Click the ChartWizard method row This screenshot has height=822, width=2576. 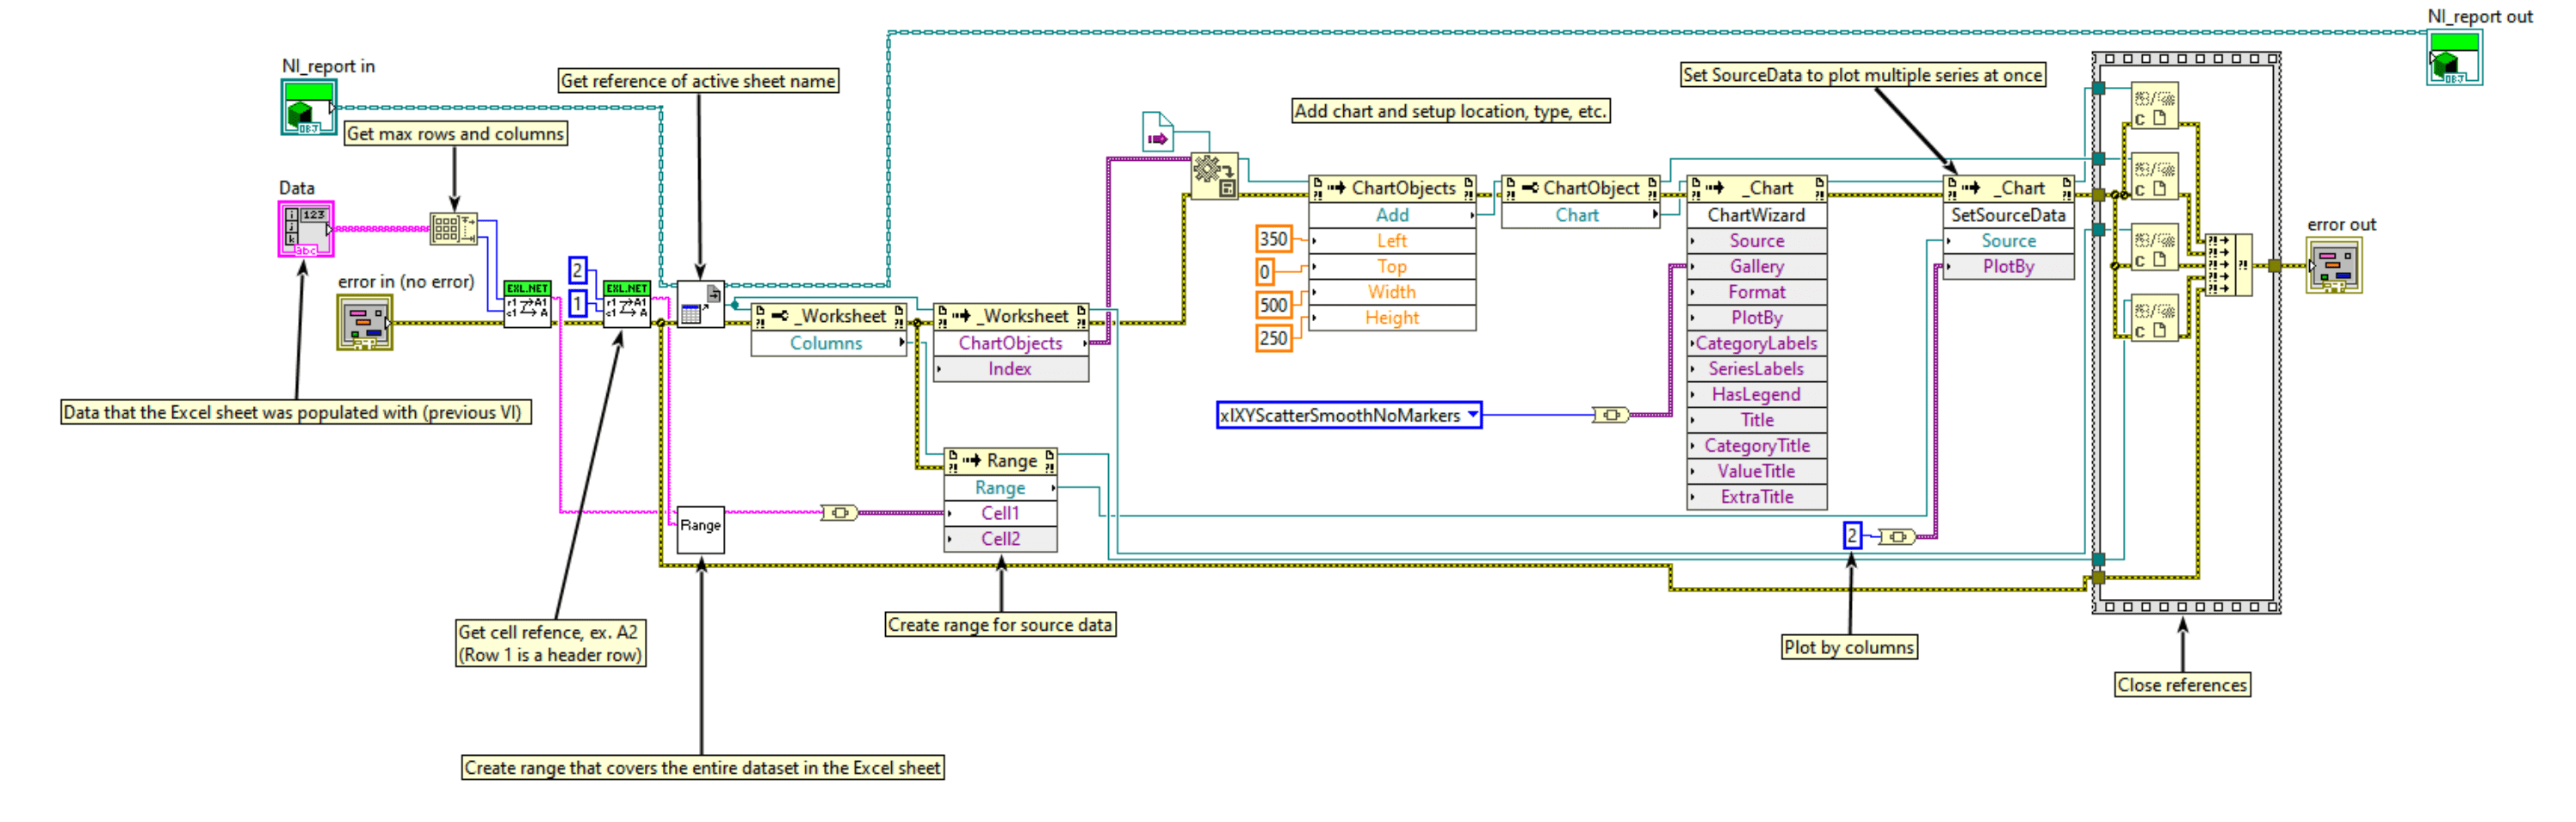[1756, 215]
